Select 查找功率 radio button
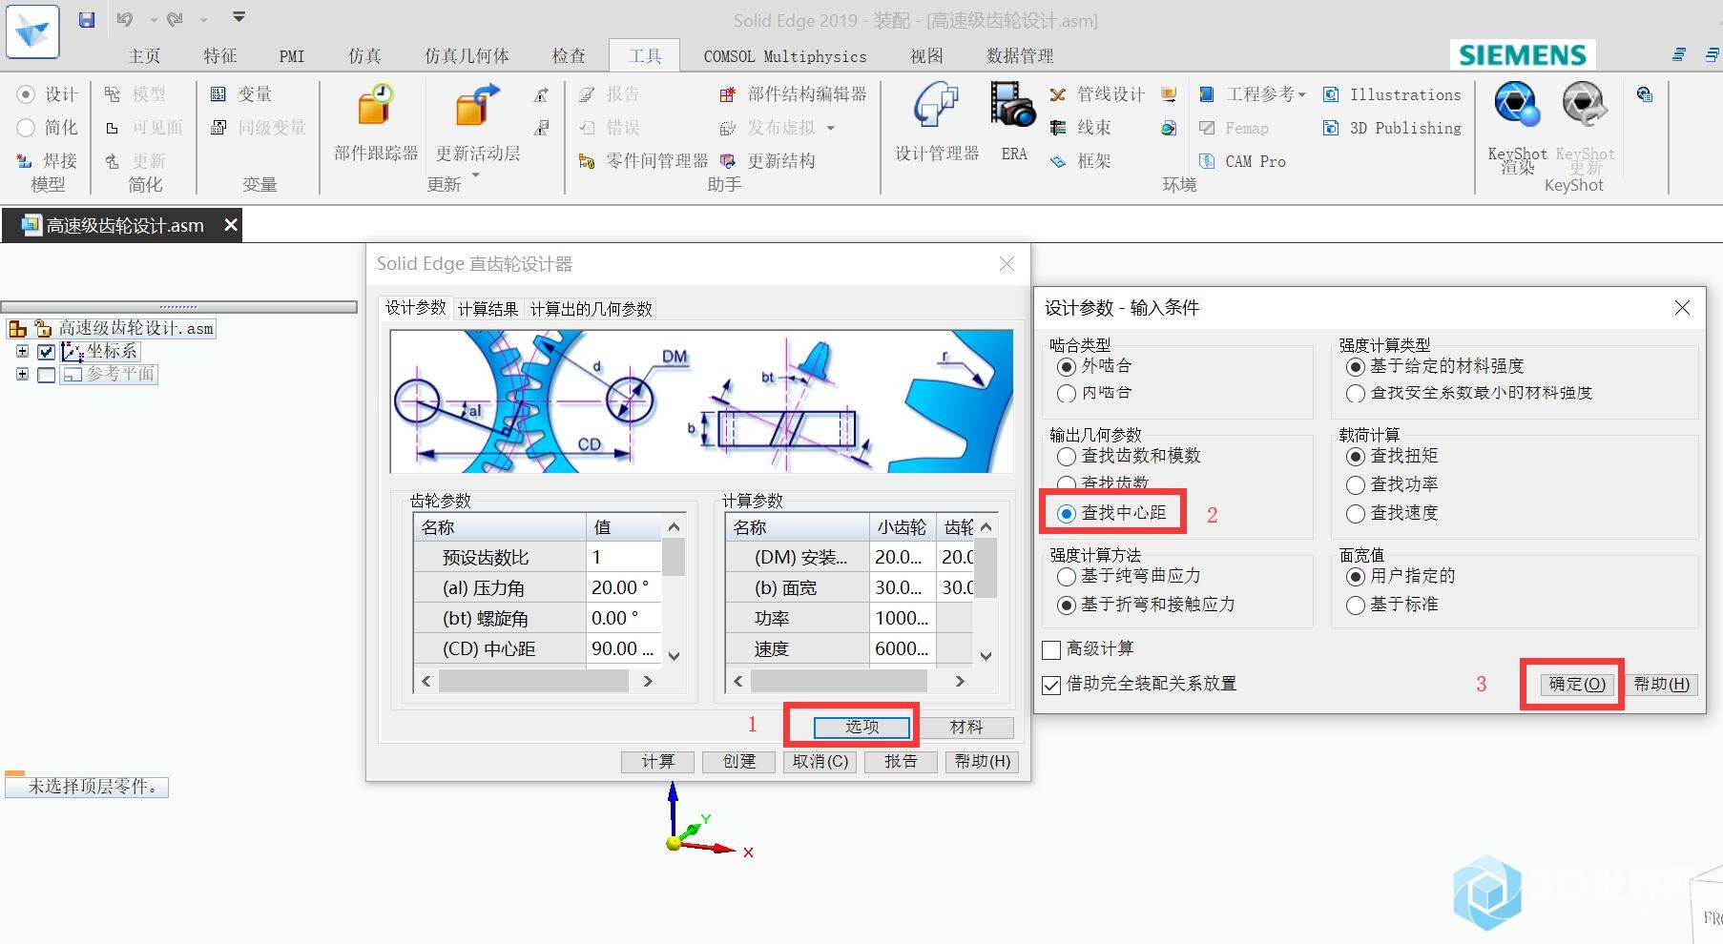1723x944 pixels. pyautogui.click(x=1356, y=485)
